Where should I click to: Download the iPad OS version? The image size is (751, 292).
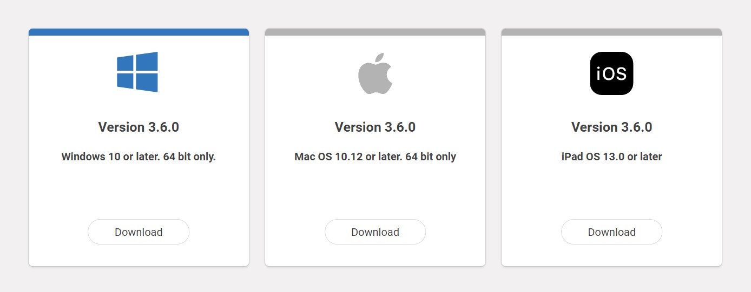[x=611, y=232]
